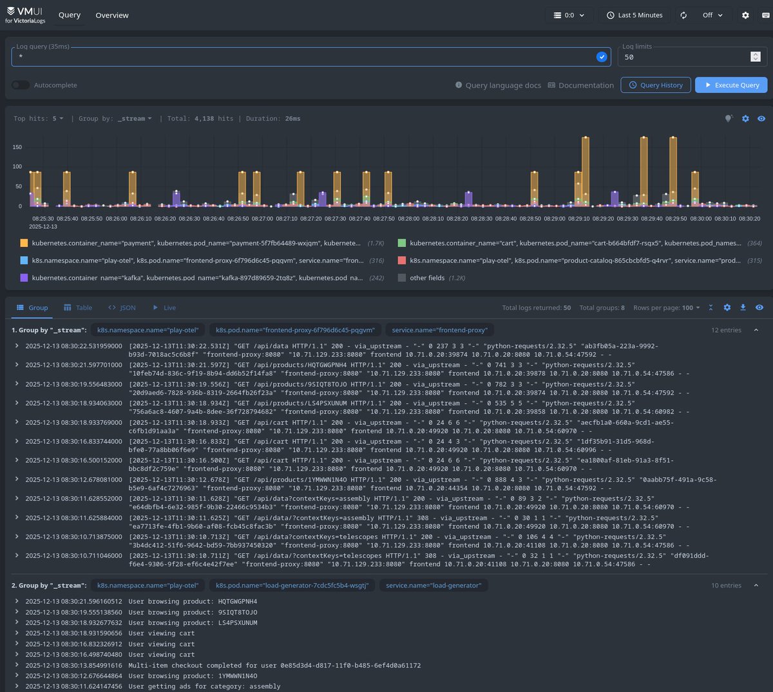Click the Query History button
The image size is (773, 692).
pos(656,85)
